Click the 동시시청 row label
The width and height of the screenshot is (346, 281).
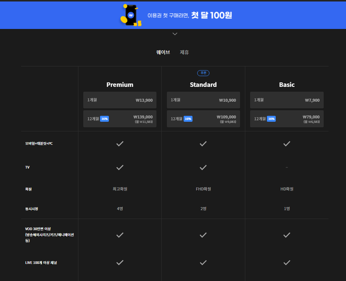(32, 209)
